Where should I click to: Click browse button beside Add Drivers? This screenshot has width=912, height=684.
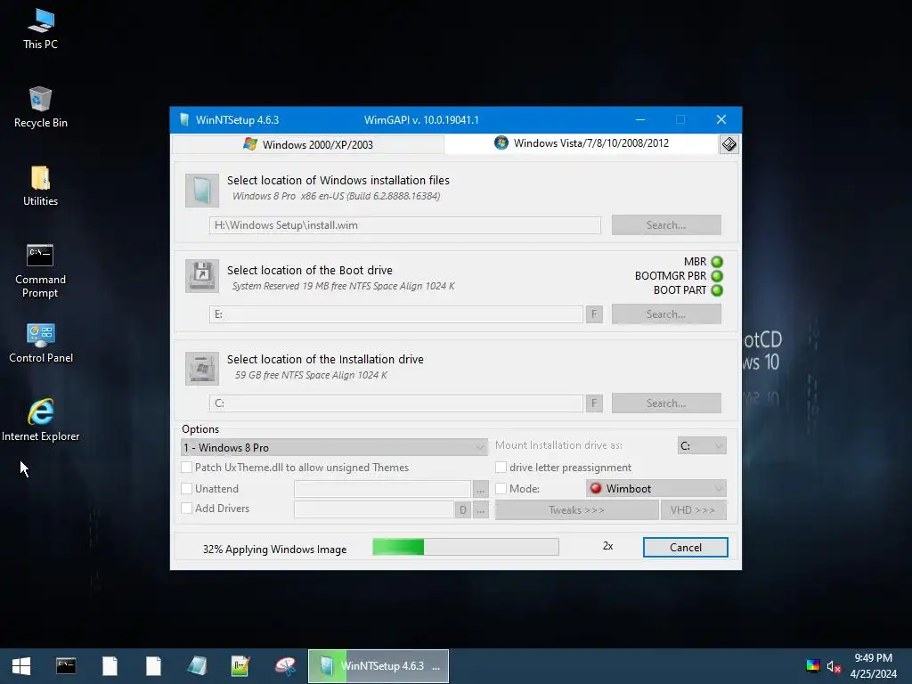point(480,509)
